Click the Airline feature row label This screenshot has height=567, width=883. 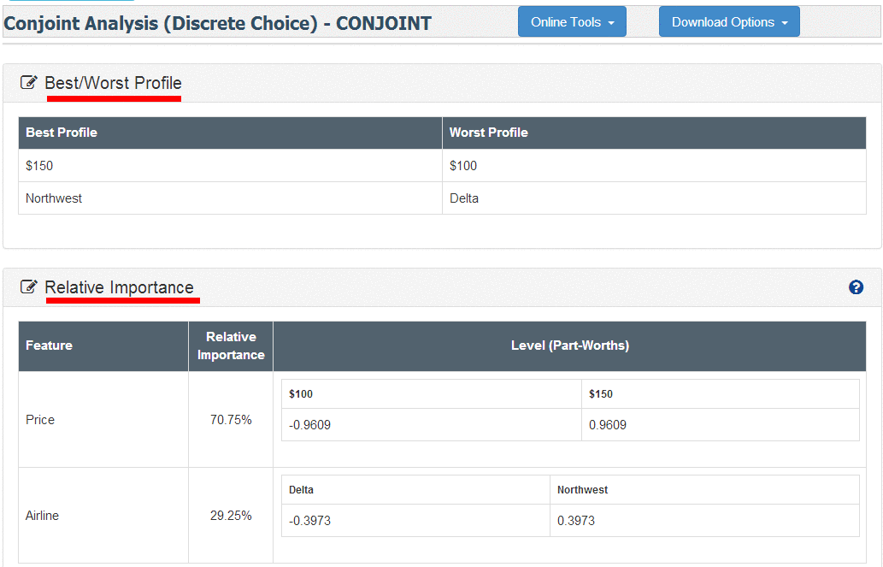pyautogui.click(x=43, y=516)
